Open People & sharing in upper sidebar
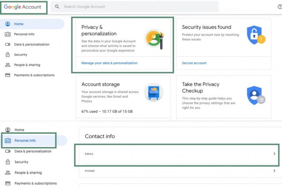282x187 pixels. click(27, 65)
